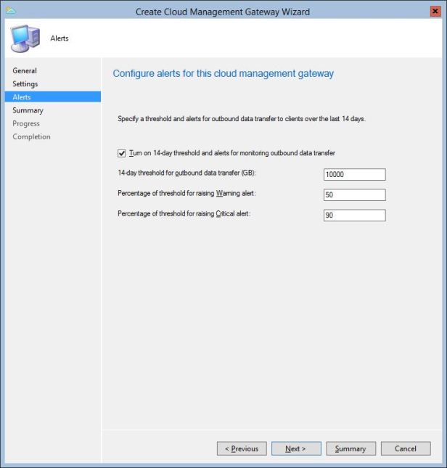Viewport: 447px width, 468px height.
Task: Click the < Previous button
Action: click(242, 448)
